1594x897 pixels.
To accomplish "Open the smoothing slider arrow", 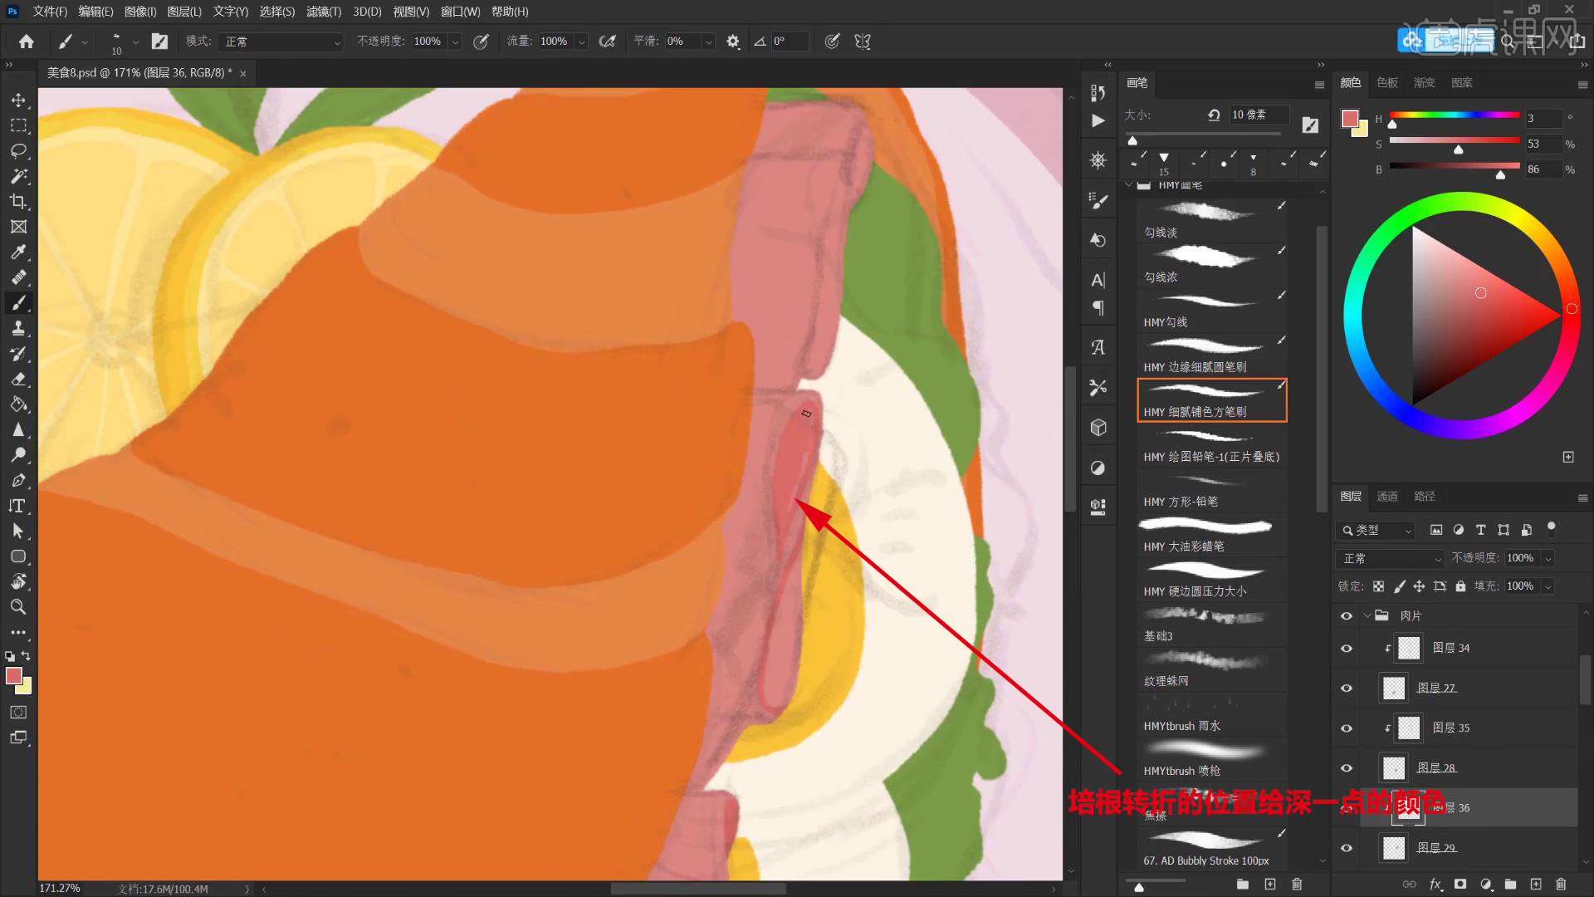I will pyautogui.click(x=708, y=42).
